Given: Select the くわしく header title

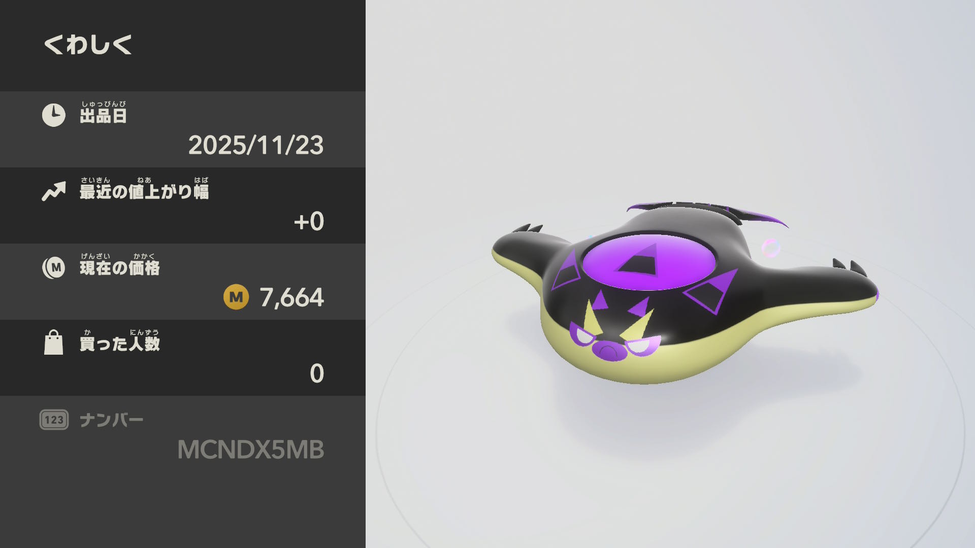Looking at the screenshot, I should (88, 45).
